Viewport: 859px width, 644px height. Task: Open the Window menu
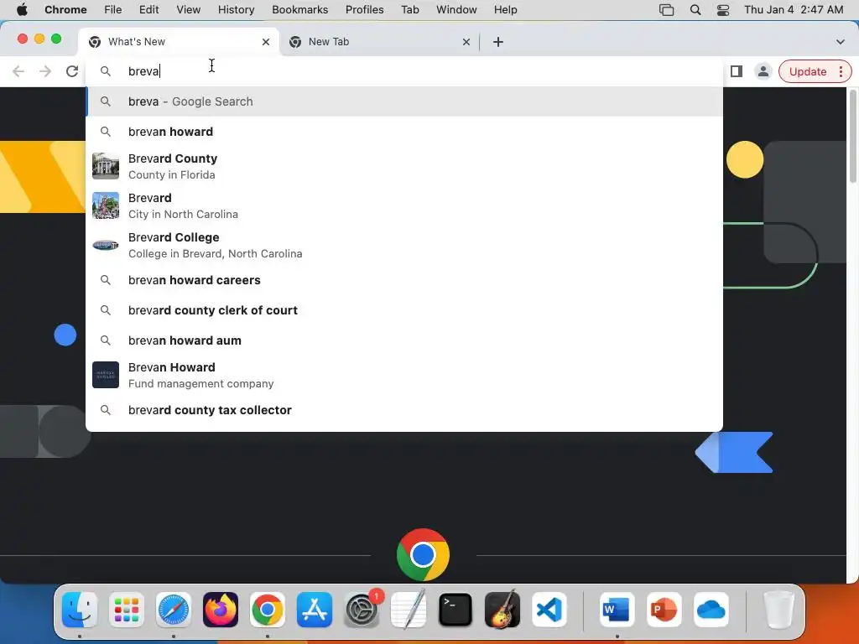(x=456, y=10)
